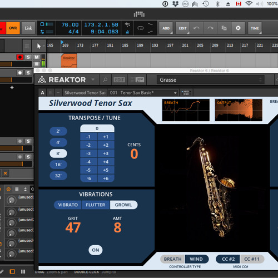278x278 pixels.
Task: Disarm the red record button on Reaktor track
Action: [x=20, y=57]
